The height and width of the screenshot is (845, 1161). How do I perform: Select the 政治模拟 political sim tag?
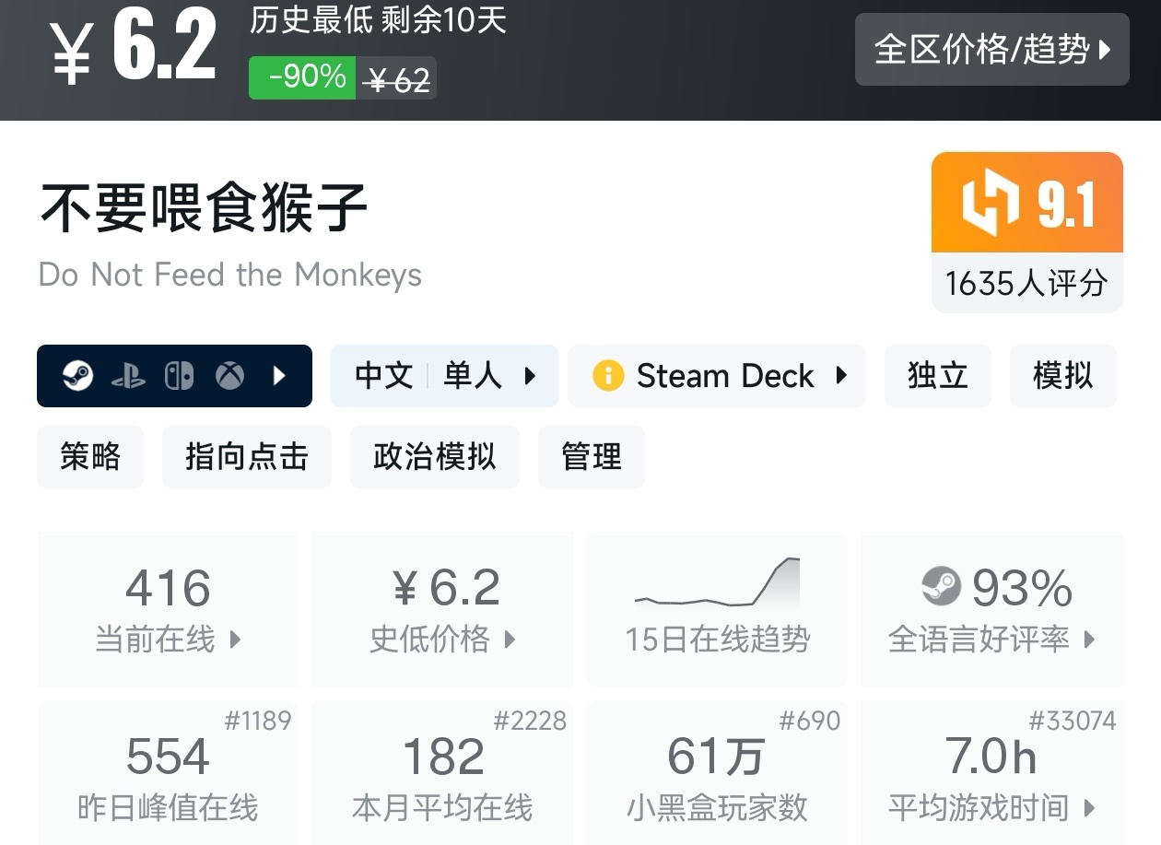point(434,457)
